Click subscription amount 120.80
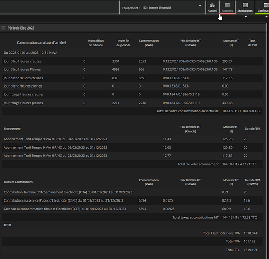269x259 pixels. (227, 147)
